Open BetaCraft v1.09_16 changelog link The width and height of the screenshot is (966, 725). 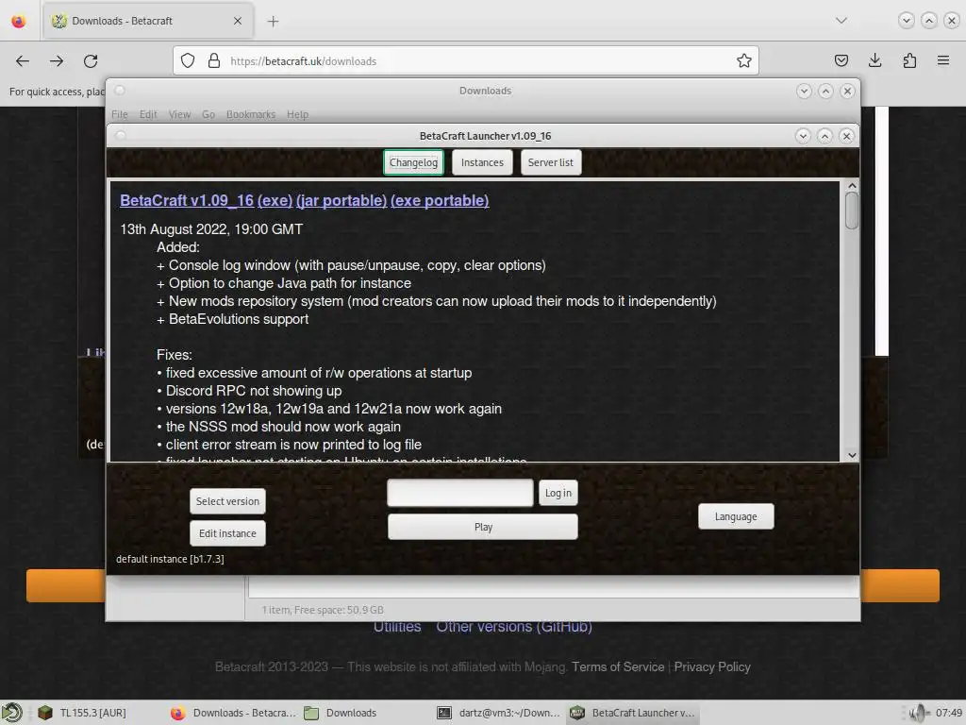click(187, 200)
